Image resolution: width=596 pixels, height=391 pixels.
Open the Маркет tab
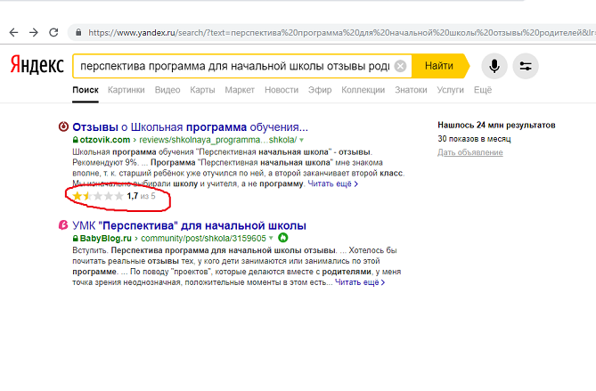tap(240, 90)
